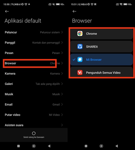Image resolution: width=135 pixels, height=150 pixels.
Task: Select the Chrome app icon
Action: [x=80, y=33]
